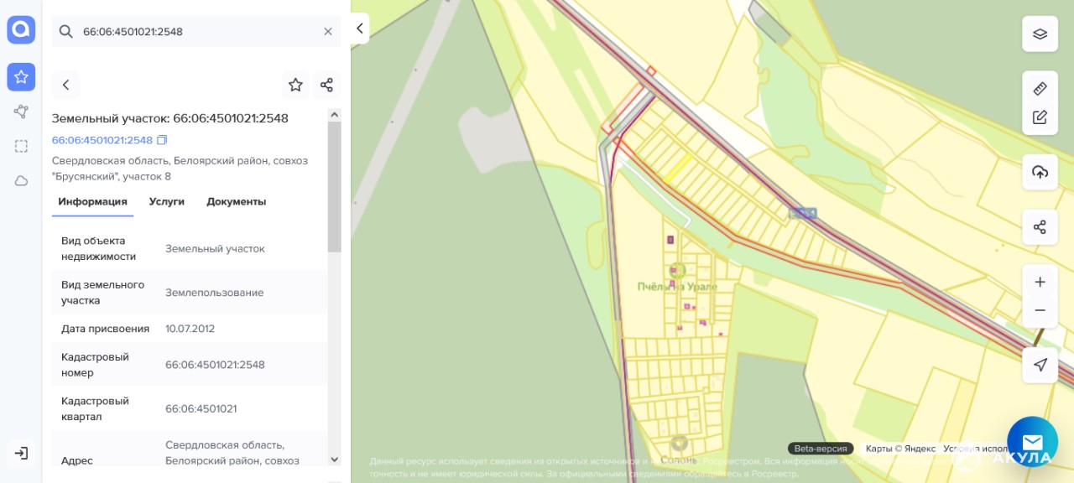The image size is (1074, 483).
Task: Collapse the information side panel
Action: point(359,29)
